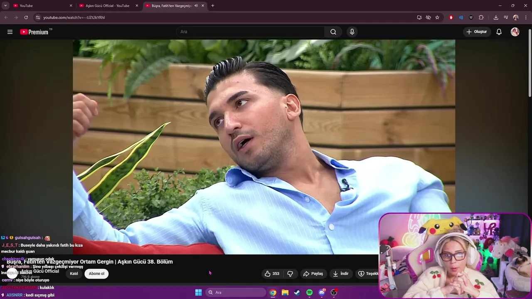
Task: Open the red hand adblock extension
Action: (x=451, y=17)
